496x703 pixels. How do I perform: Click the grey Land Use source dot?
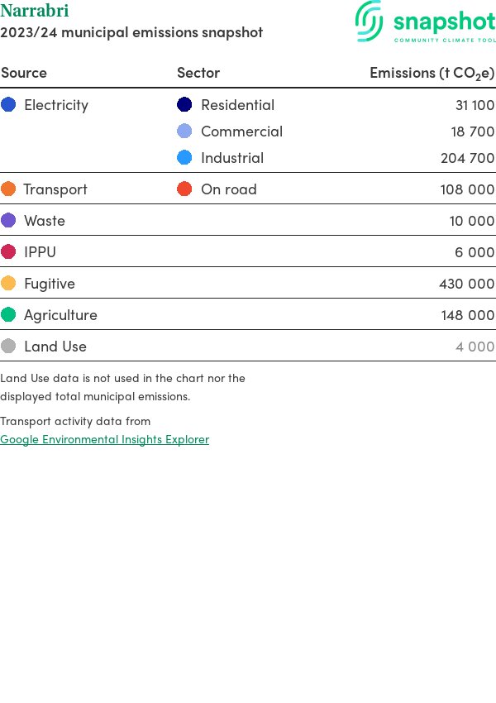click(x=8, y=347)
